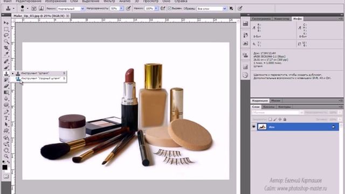
Task: Toggle the Clone Source panel button
Action: (41, 9)
